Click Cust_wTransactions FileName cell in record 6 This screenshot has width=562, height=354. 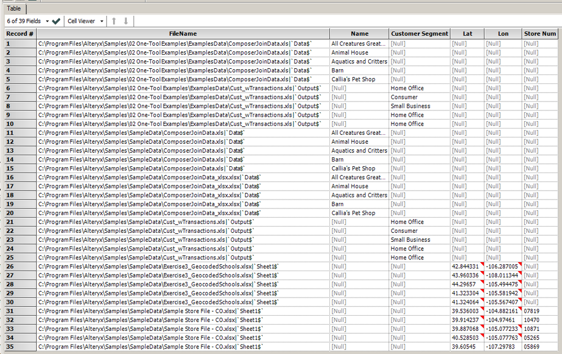183,88
